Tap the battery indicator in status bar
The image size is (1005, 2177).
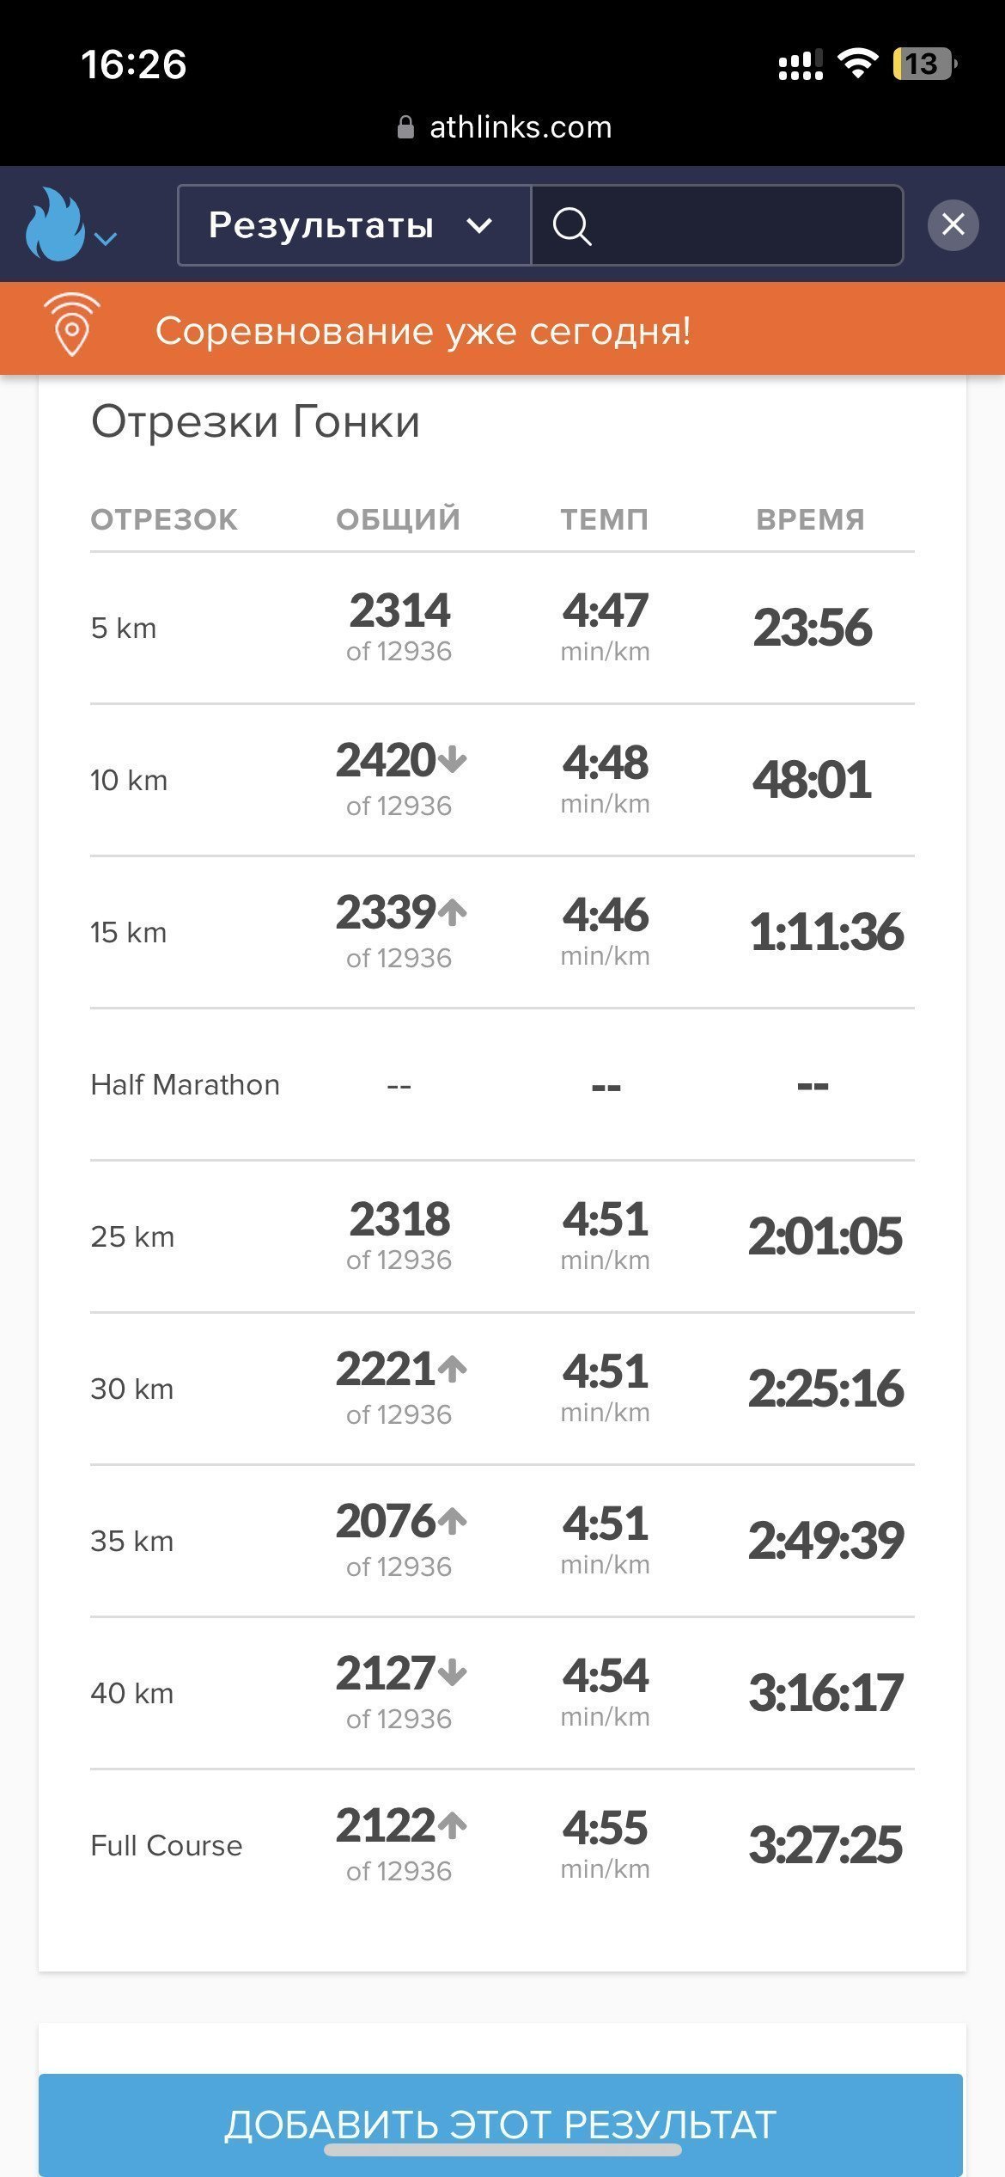coord(925,64)
